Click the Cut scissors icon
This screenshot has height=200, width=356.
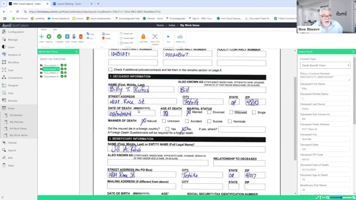pyautogui.click(x=88, y=38)
